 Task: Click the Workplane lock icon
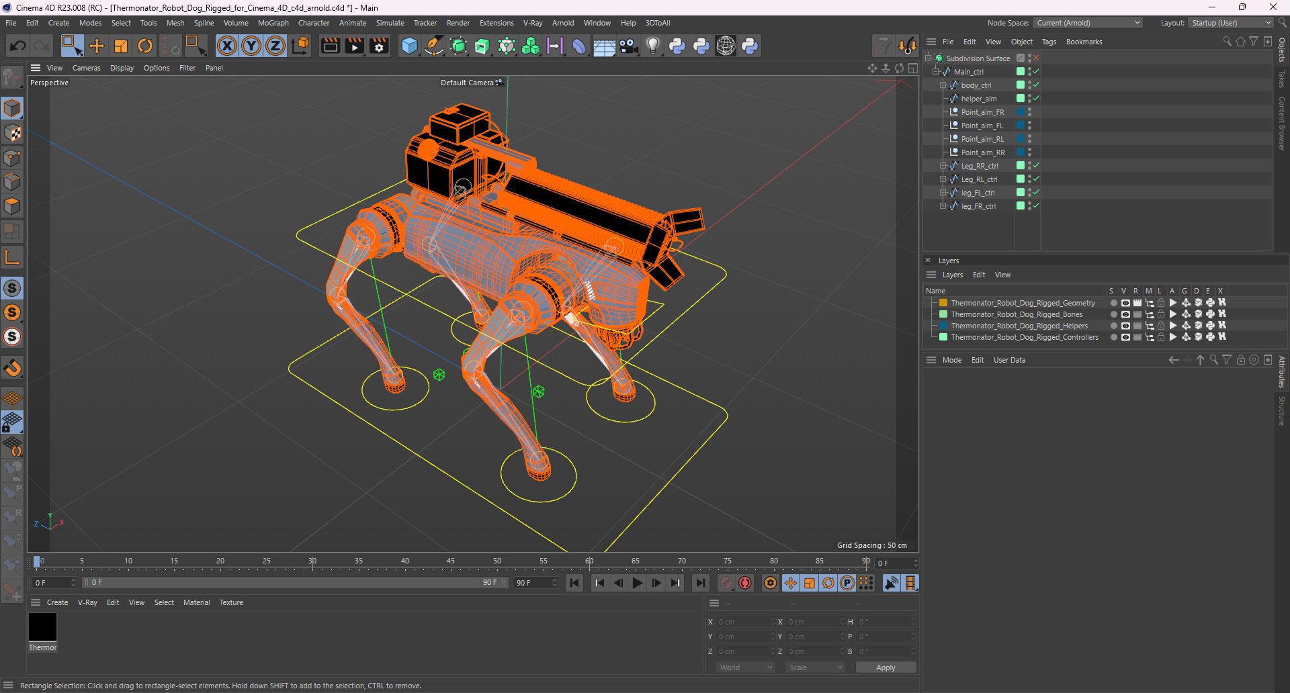[13, 422]
